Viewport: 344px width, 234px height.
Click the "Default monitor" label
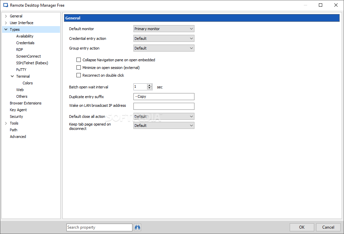click(x=81, y=29)
